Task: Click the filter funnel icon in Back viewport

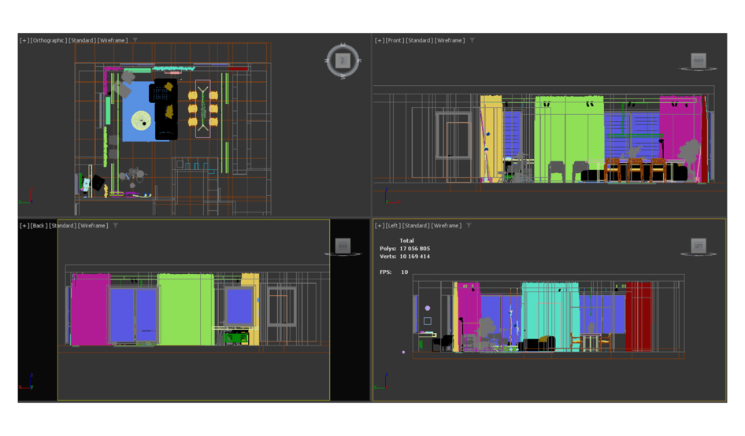Action: pyautogui.click(x=116, y=226)
